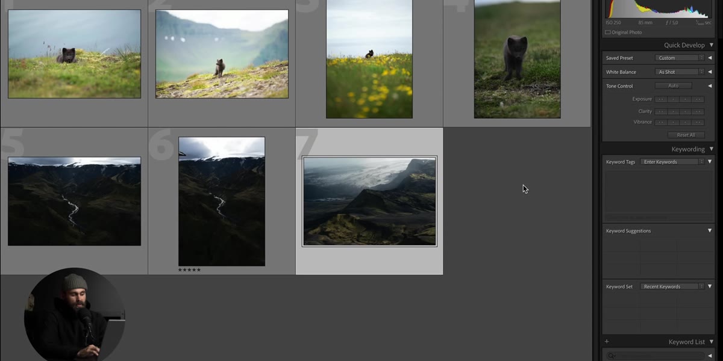Image resolution: width=723 pixels, height=361 pixels.
Task: Select photo 1 fox lying in grass
Action: click(x=74, y=54)
